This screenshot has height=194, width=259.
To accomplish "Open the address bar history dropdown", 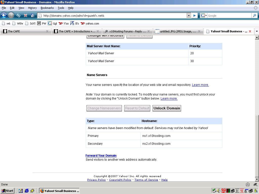I will tap(189, 16).
